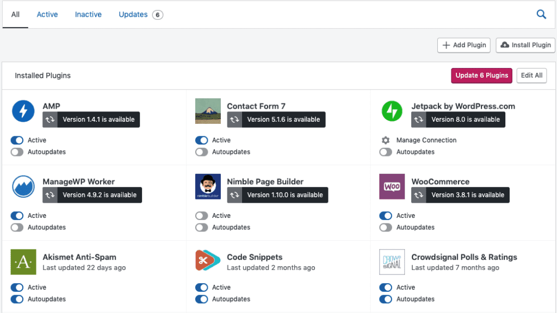Click the Manage Connection gear icon
The width and height of the screenshot is (557, 313).
coord(386,140)
